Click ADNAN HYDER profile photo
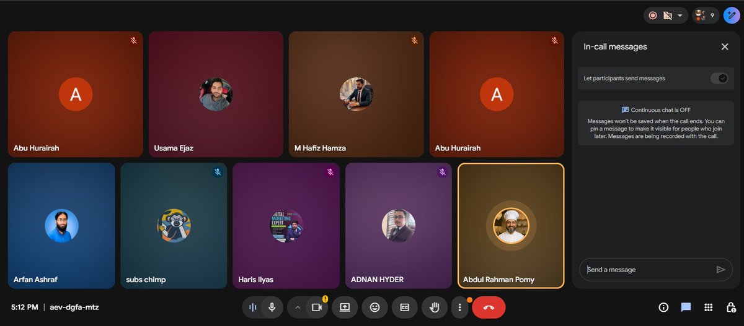The height and width of the screenshot is (326, 744). (398, 226)
